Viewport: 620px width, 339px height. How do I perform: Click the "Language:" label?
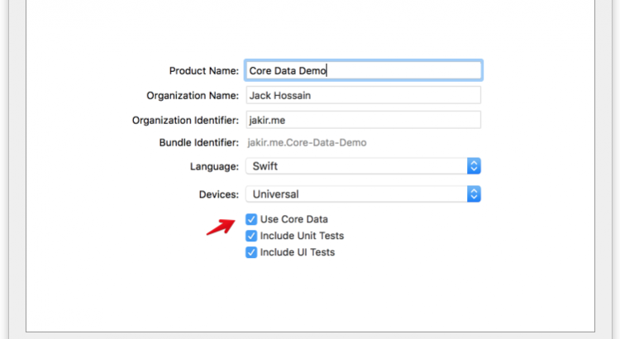[x=214, y=166]
